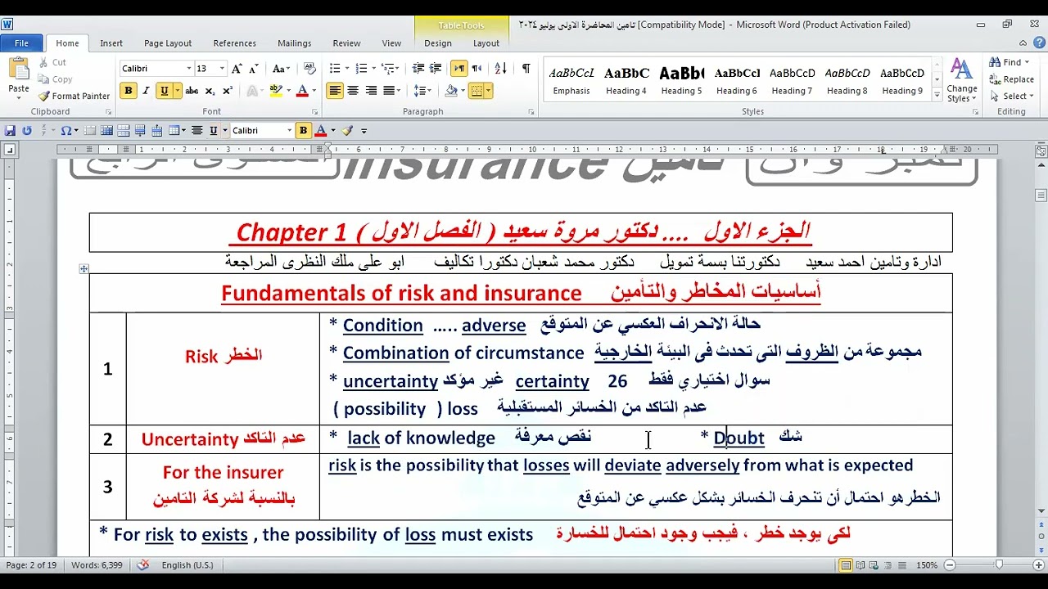Click the Paste clipboard icon
Screen dimensions: 1048x589
[18, 70]
